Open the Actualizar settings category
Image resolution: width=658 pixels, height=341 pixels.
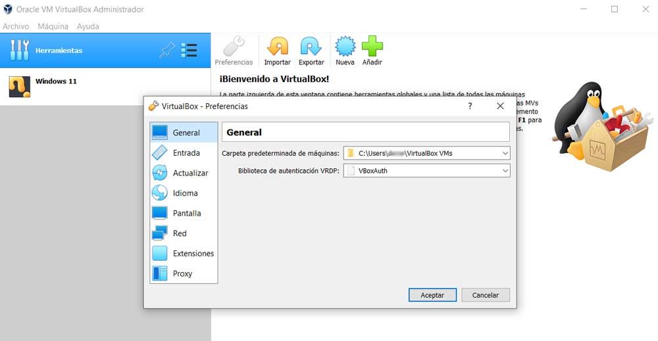pos(184,173)
